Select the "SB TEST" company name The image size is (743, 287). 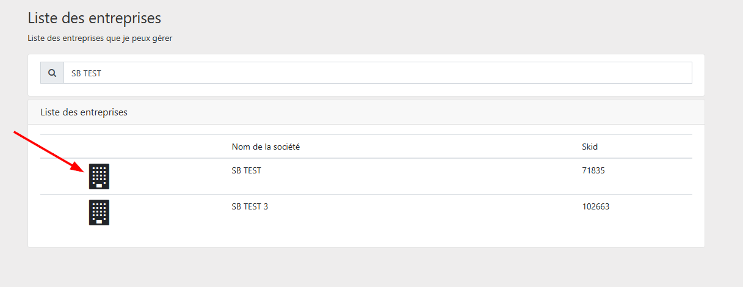pos(246,171)
